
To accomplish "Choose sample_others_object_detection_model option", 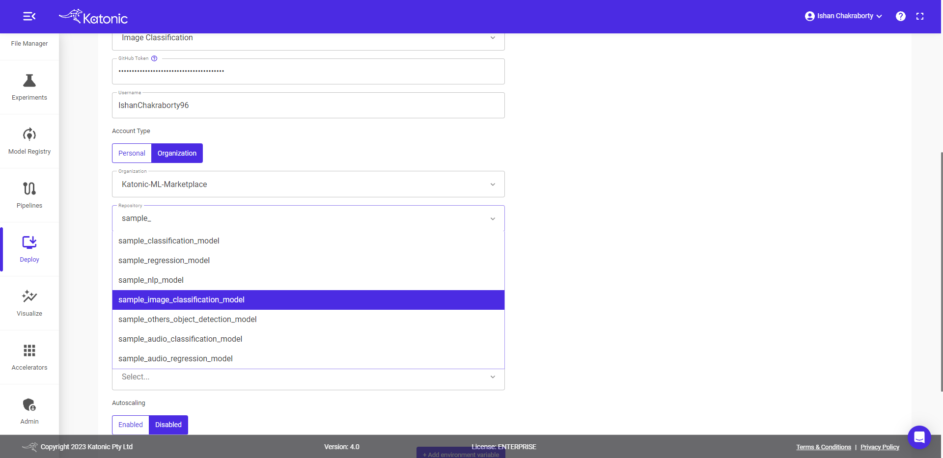I will point(308,320).
